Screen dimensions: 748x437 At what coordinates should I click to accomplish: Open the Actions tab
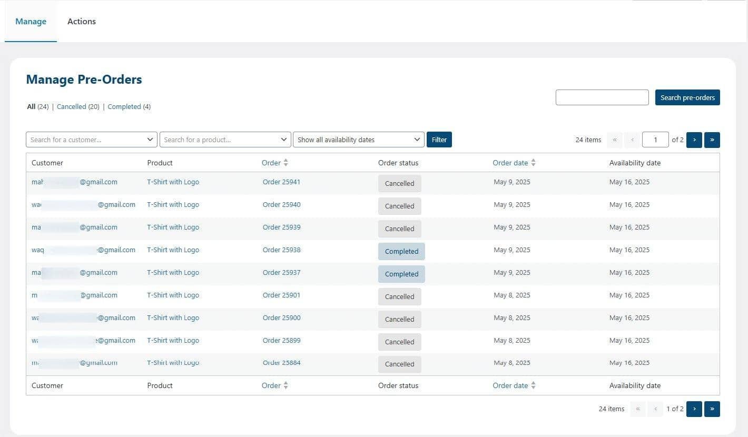(x=82, y=22)
